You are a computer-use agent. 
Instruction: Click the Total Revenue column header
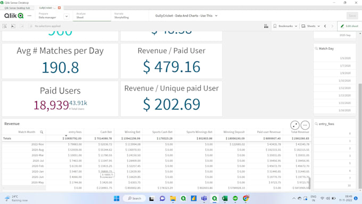click(x=300, y=132)
